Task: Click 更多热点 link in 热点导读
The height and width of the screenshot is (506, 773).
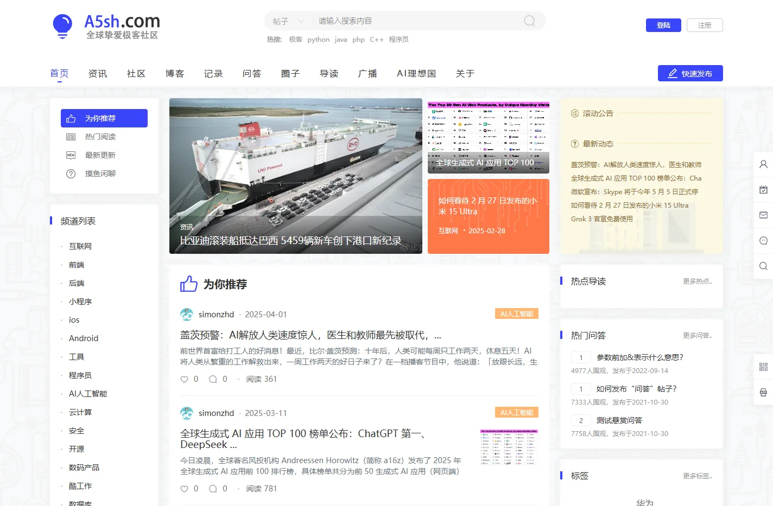Action: (x=698, y=281)
